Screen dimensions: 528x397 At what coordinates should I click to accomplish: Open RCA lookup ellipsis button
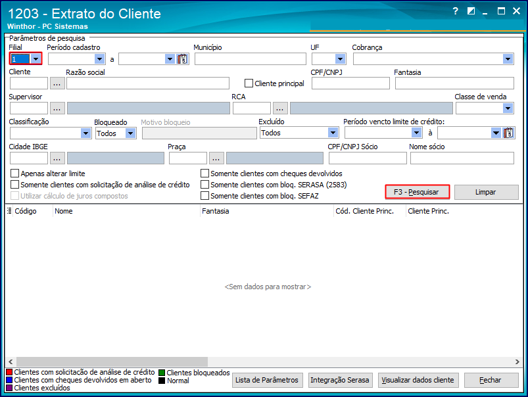tap(280, 108)
